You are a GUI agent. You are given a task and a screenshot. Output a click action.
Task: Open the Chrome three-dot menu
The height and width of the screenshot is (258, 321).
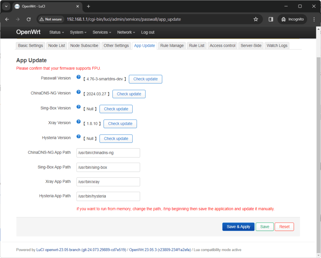314,19
